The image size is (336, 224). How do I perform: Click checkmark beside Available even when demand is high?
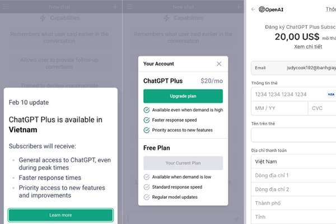point(147,110)
